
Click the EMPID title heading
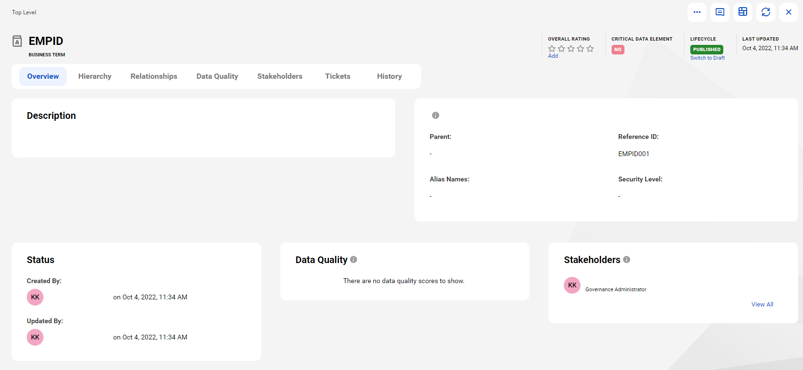pos(46,41)
